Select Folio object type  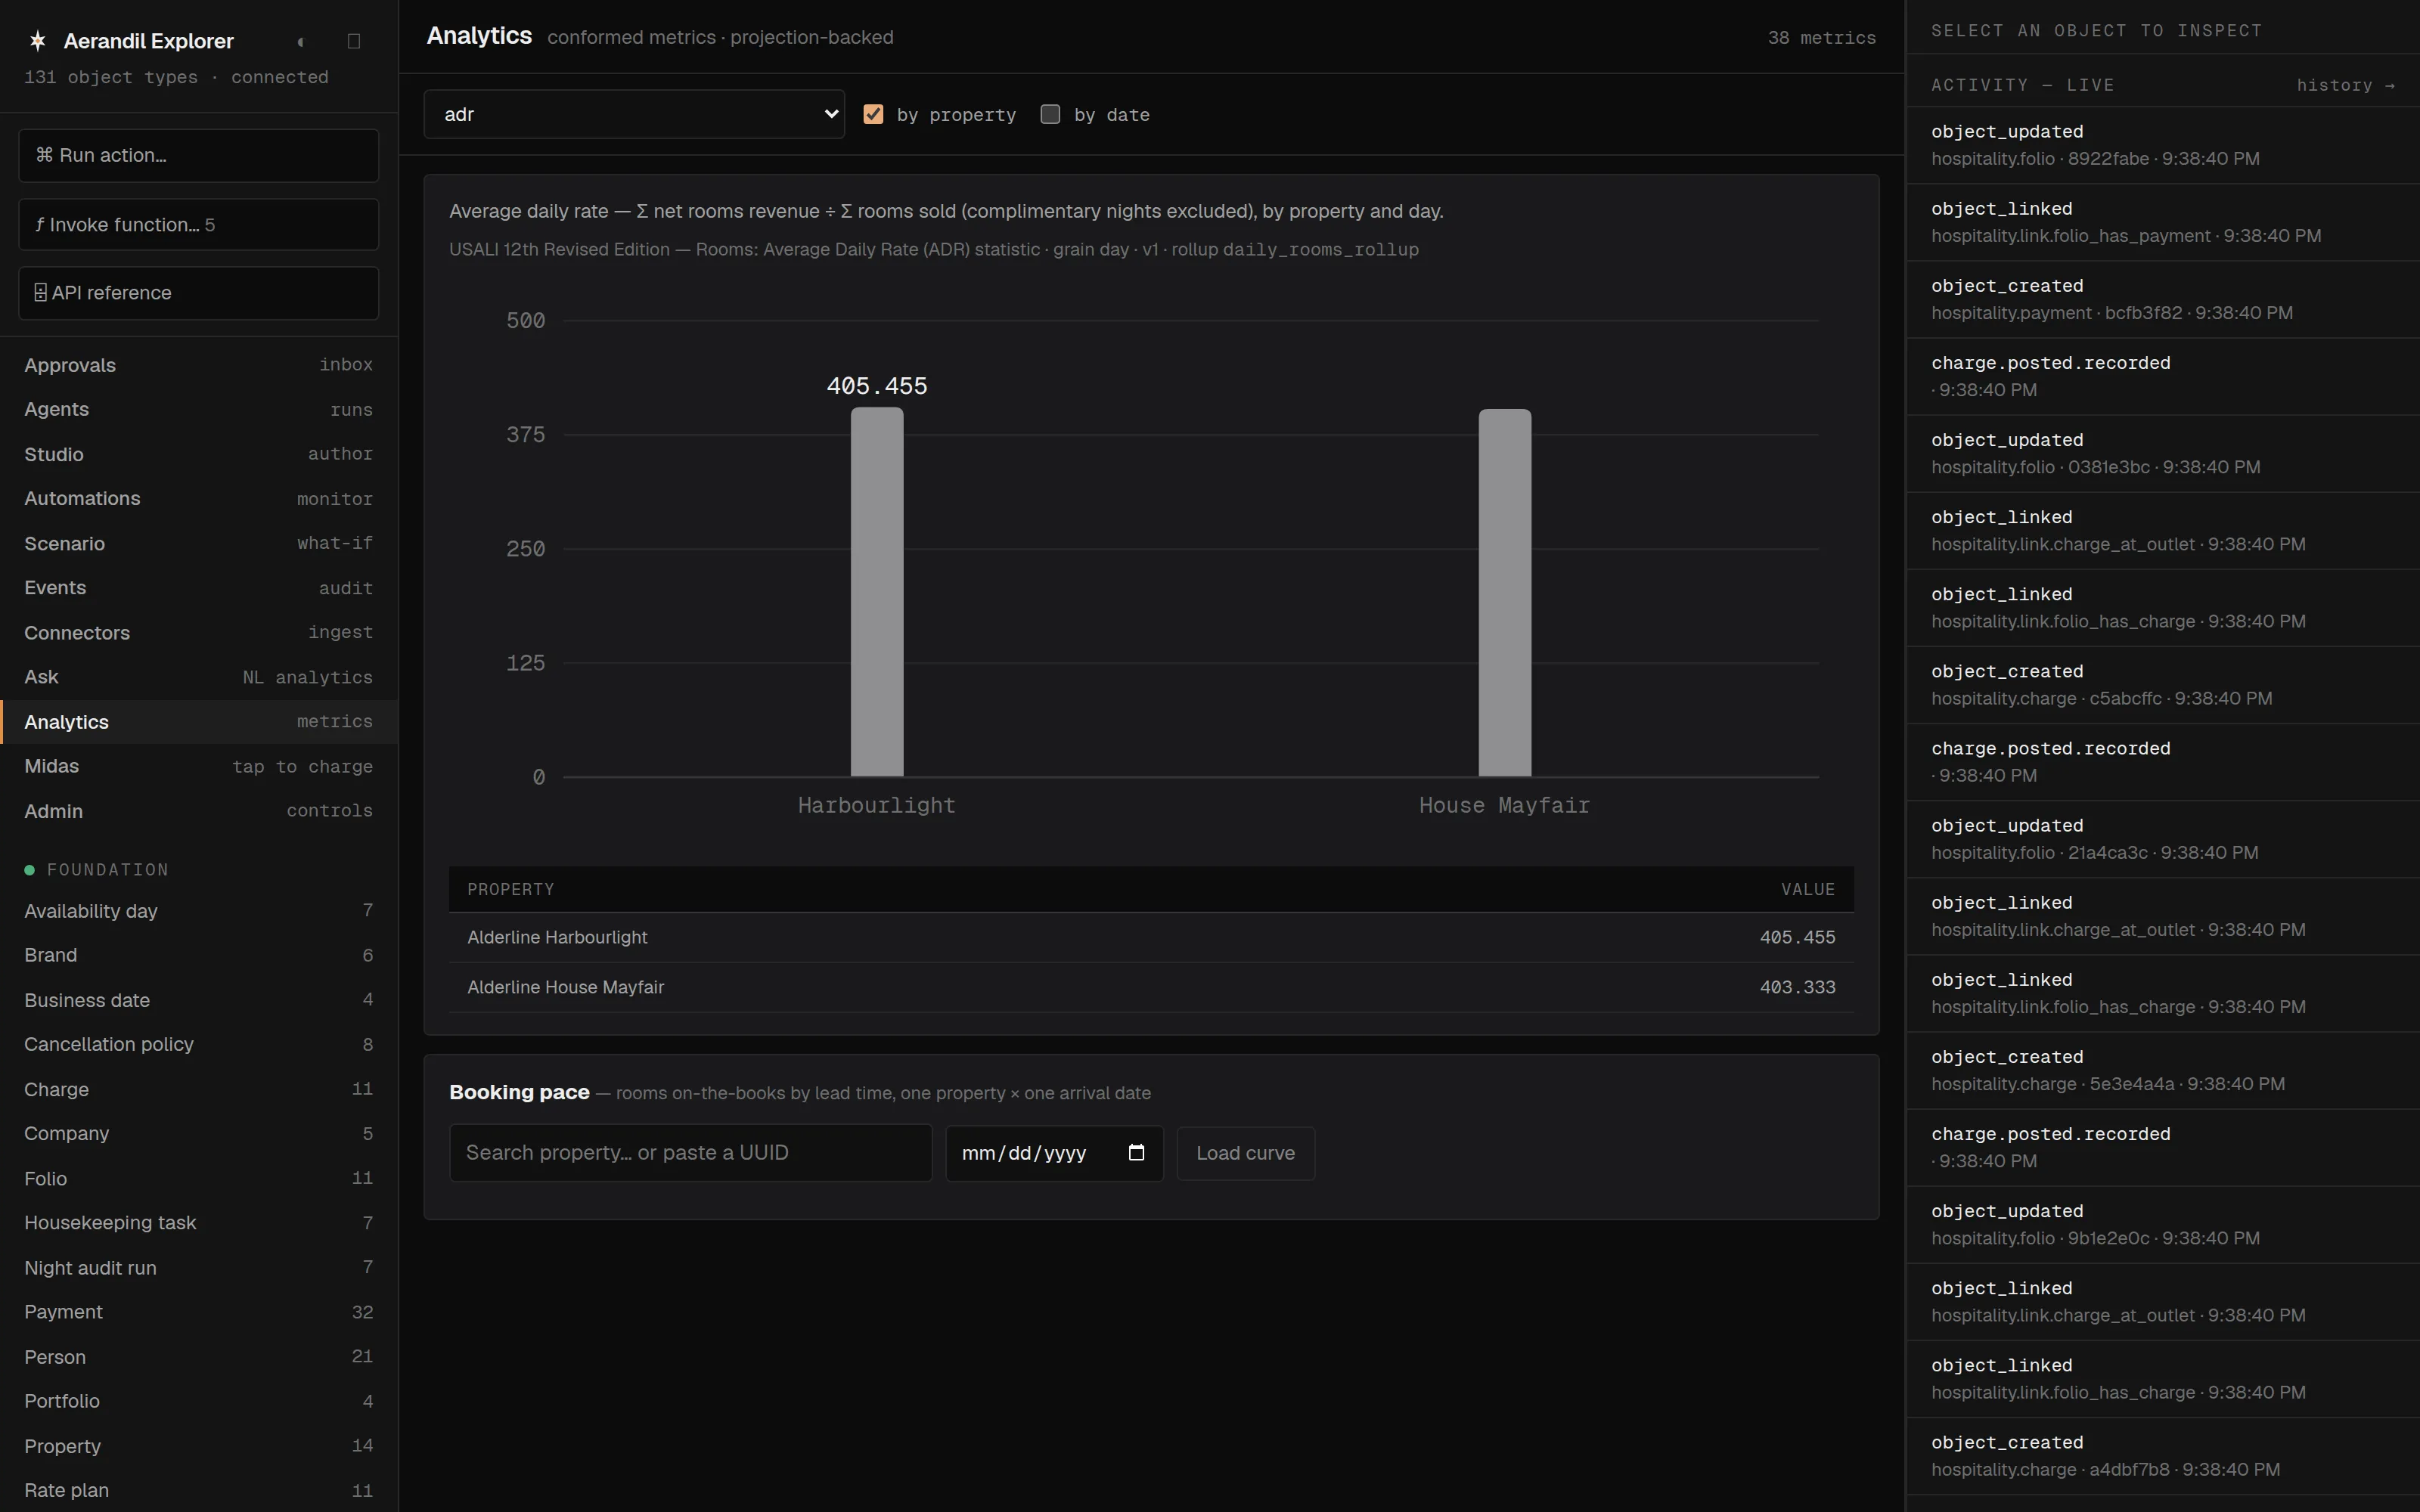coord(198,1178)
